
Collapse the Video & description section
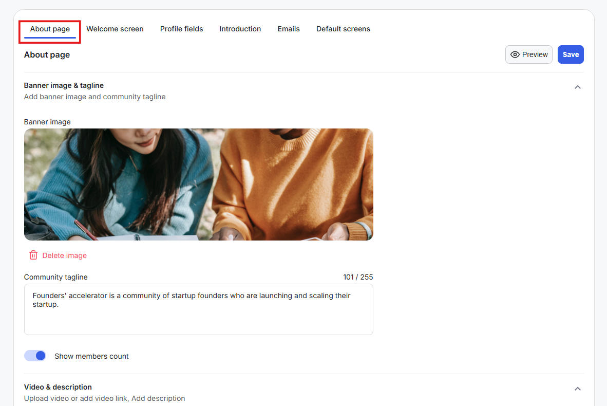point(578,389)
